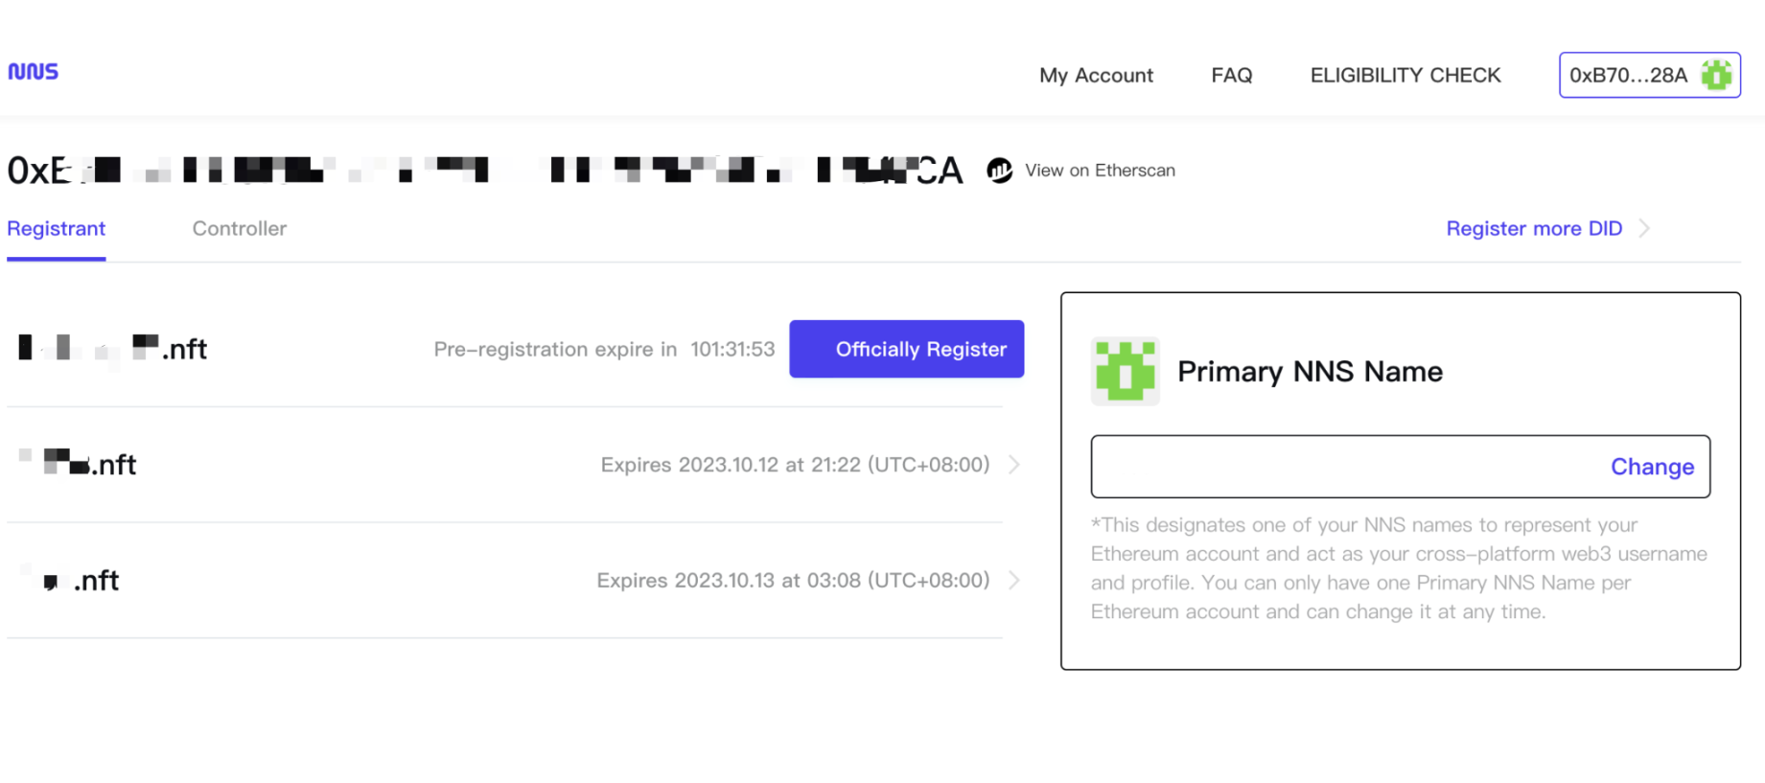Image resolution: width=1765 pixels, height=783 pixels.
Task: Go to the FAQ page
Action: [x=1231, y=76]
